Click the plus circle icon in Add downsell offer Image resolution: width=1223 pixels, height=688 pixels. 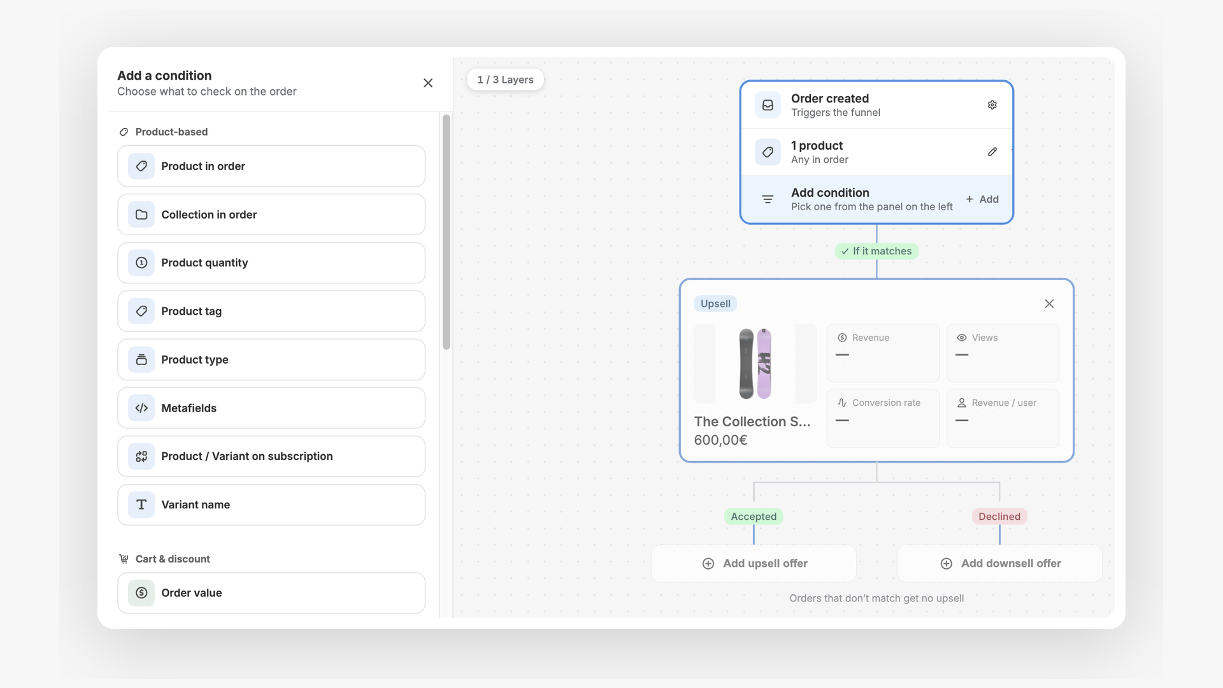coord(947,563)
